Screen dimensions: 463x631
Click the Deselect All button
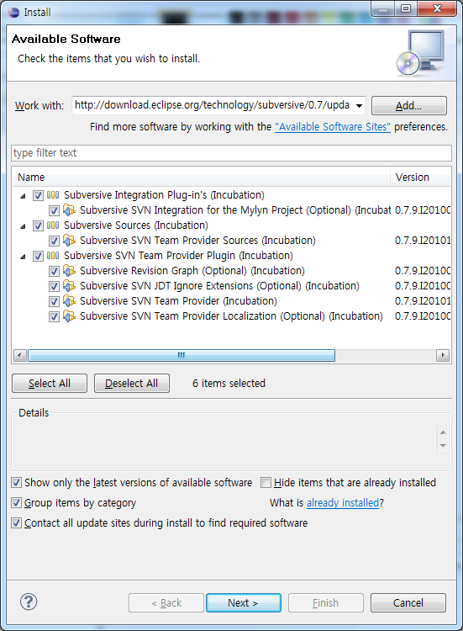131,383
